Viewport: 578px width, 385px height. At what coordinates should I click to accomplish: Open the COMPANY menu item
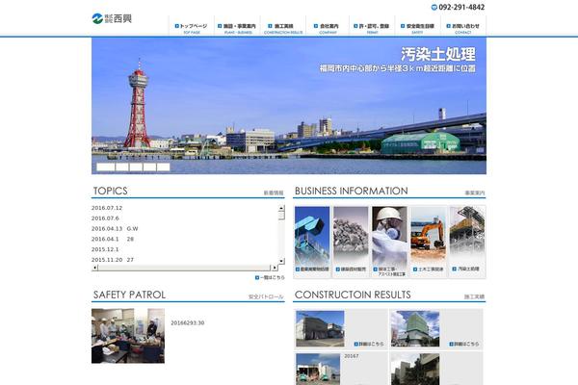point(328,29)
